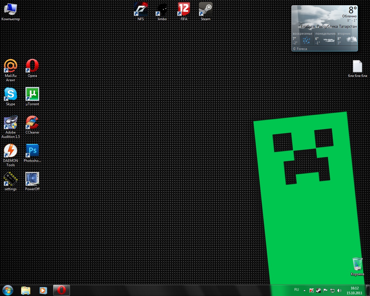The height and width of the screenshot is (296, 370).
Task: Click the Show desktop button
Action: pos(368,291)
